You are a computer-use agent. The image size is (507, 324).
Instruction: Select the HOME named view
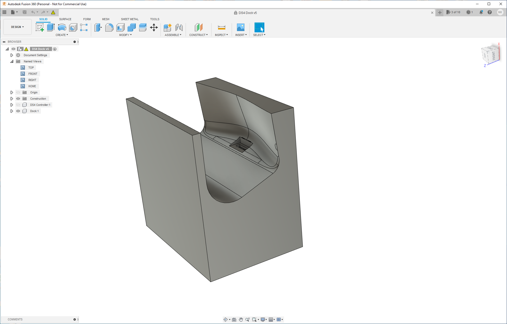coord(32,86)
